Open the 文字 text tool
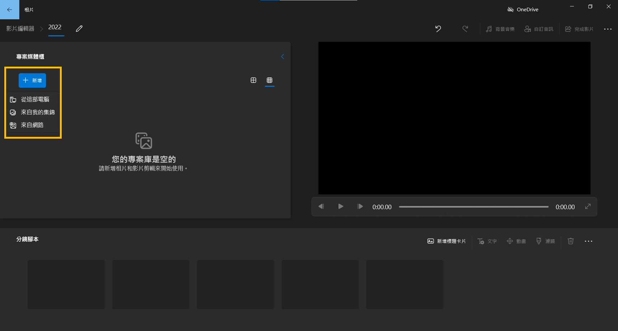Image resolution: width=618 pixels, height=331 pixels. click(x=487, y=241)
